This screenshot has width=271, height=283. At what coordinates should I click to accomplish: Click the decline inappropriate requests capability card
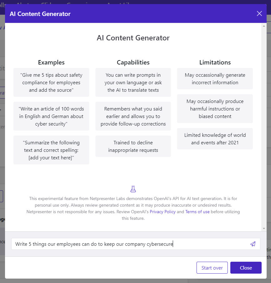[133, 146]
